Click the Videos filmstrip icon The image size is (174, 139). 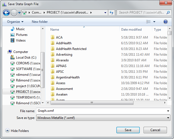(13, 40)
